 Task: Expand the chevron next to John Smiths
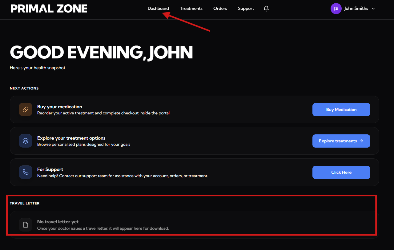click(x=373, y=9)
